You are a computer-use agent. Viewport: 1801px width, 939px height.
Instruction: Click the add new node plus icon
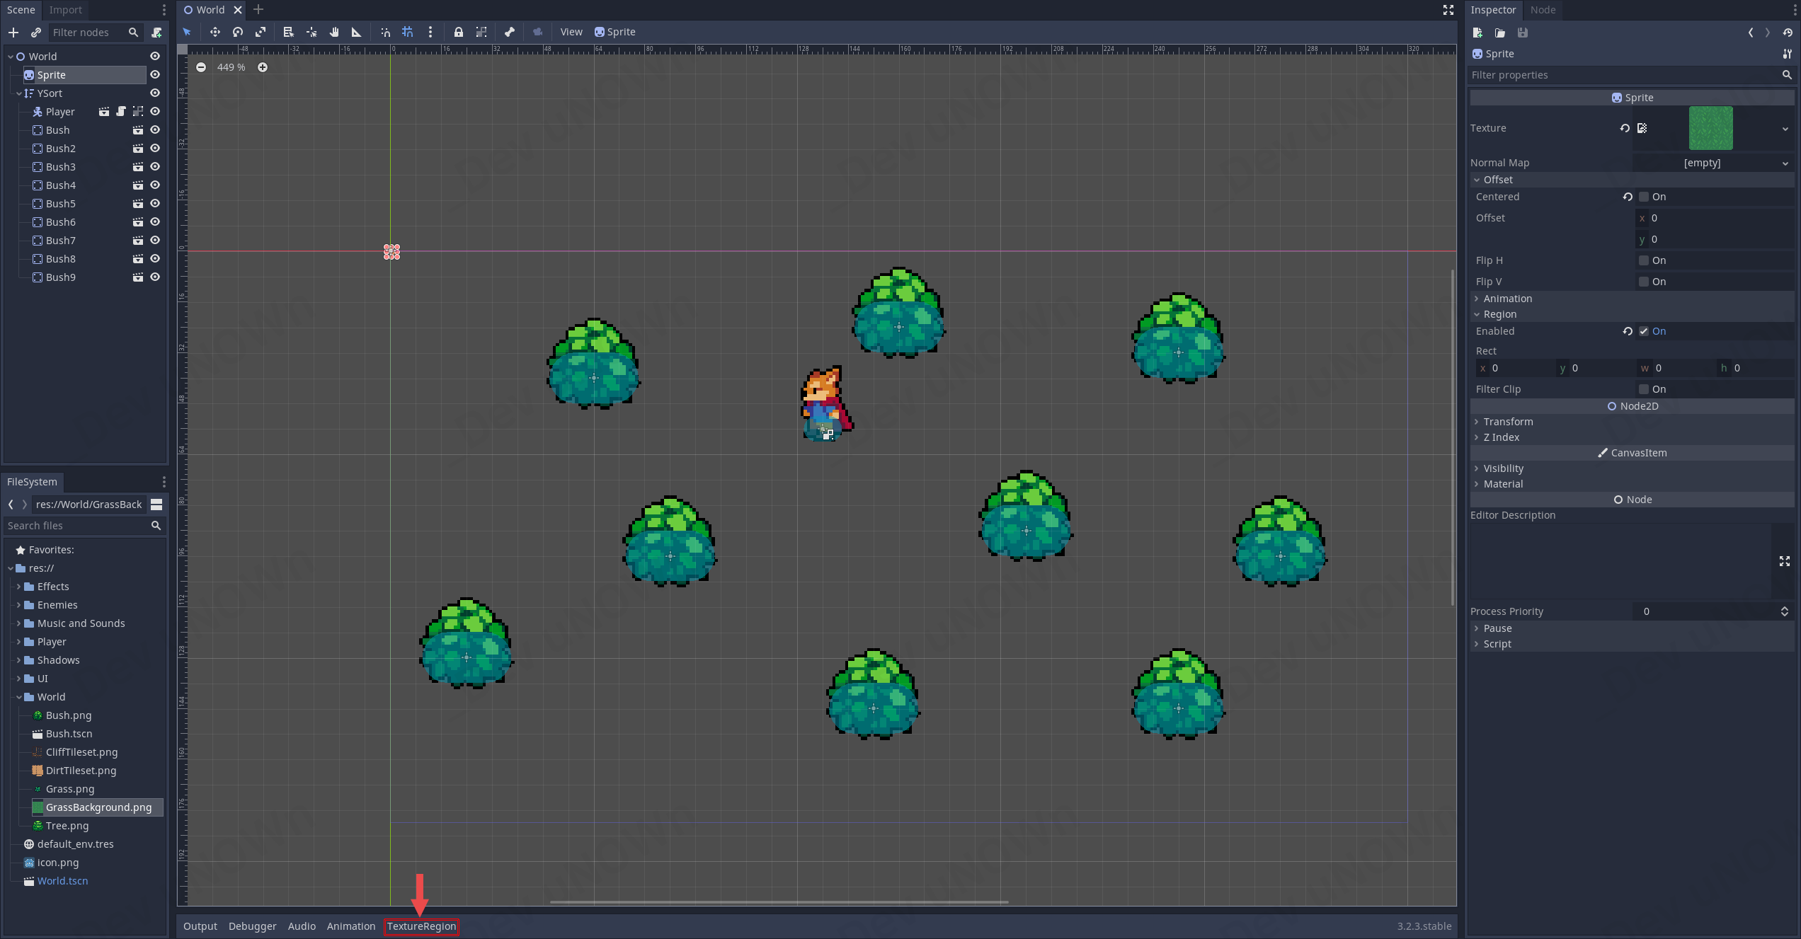point(13,33)
